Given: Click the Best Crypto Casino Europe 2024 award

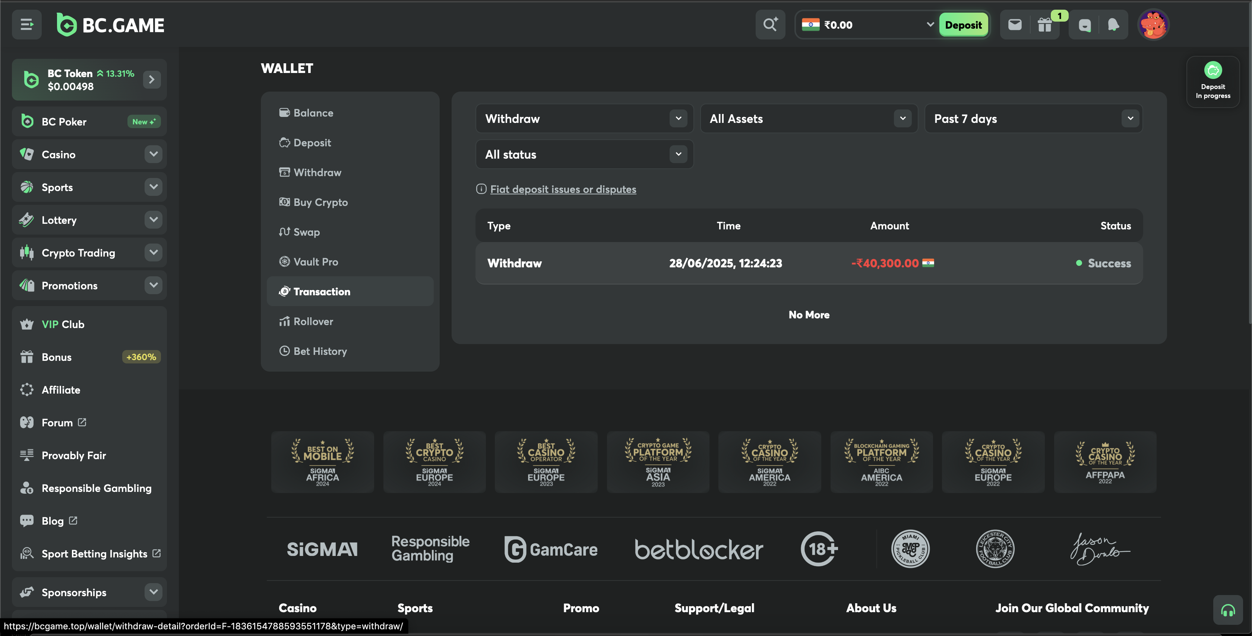Looking at the screenshot, I should (434, 462).
